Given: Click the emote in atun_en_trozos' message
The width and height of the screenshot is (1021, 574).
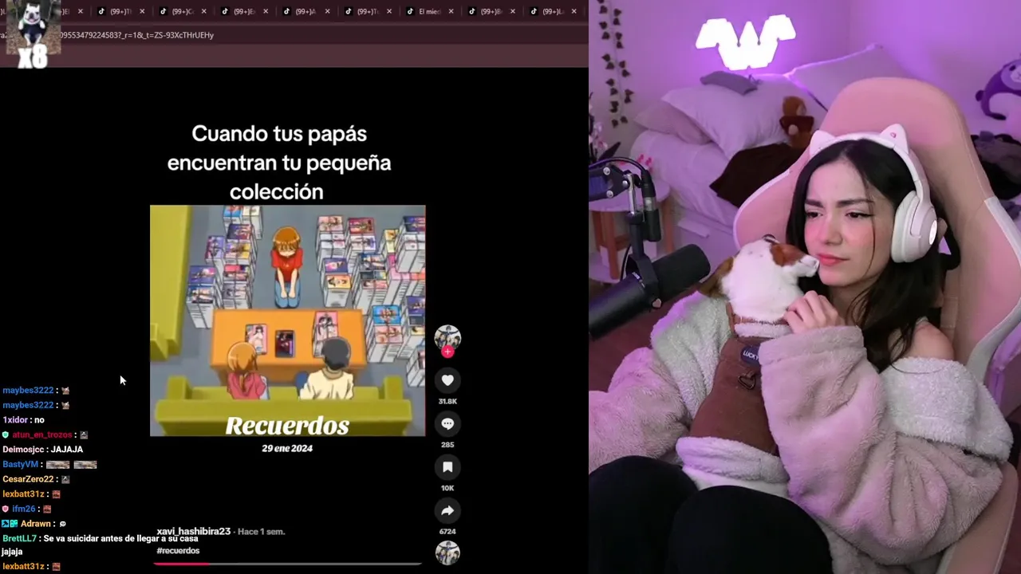Looking at the screenshot, I should (84, 435).
